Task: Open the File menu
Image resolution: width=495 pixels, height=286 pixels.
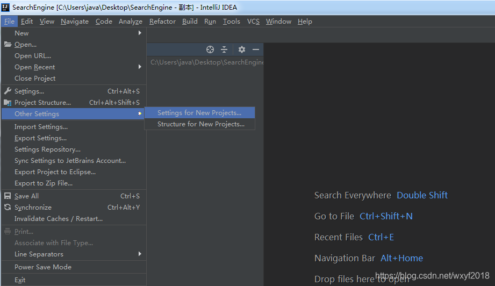Action: coord(10,22)
